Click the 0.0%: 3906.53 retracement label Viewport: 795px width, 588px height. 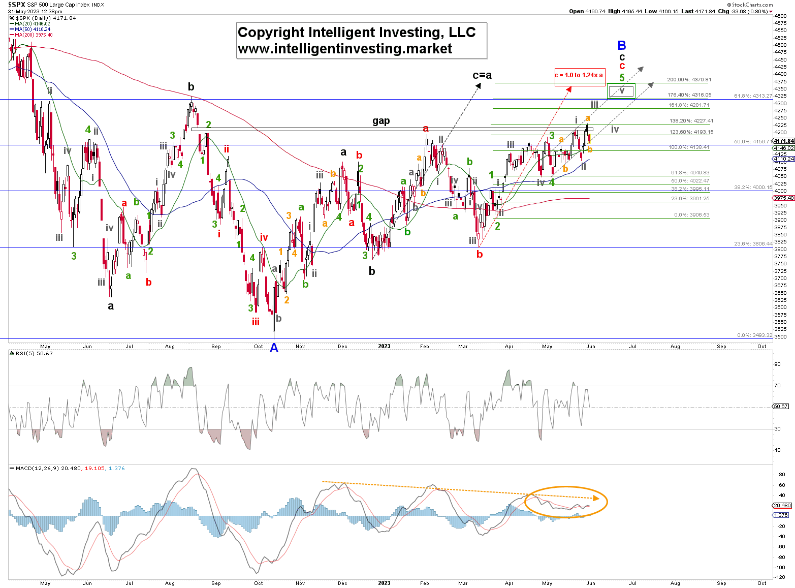pos(691,215)
